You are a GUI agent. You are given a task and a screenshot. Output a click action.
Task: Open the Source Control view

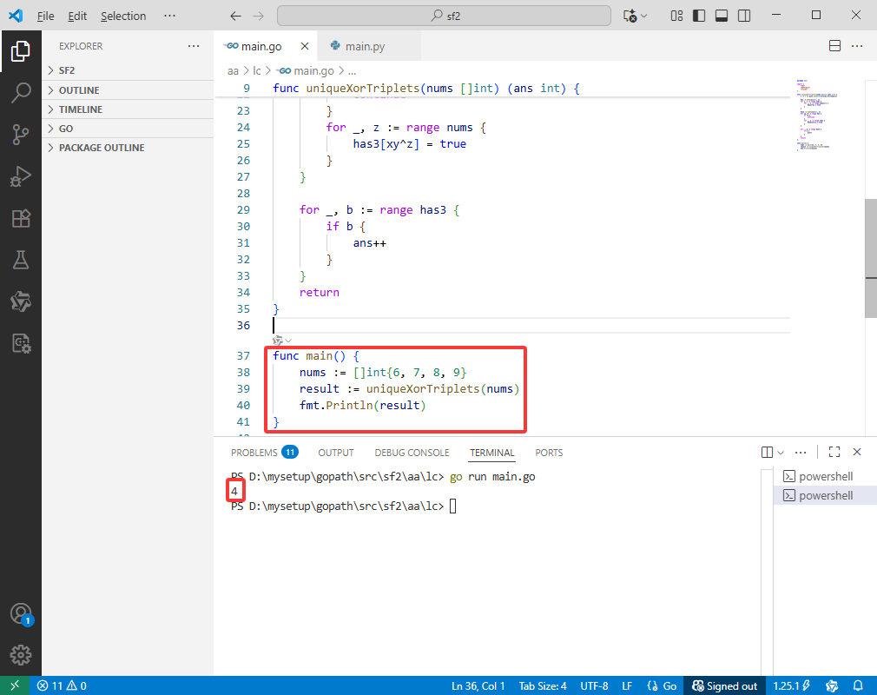pyautogui.click(x=21, y=135)
